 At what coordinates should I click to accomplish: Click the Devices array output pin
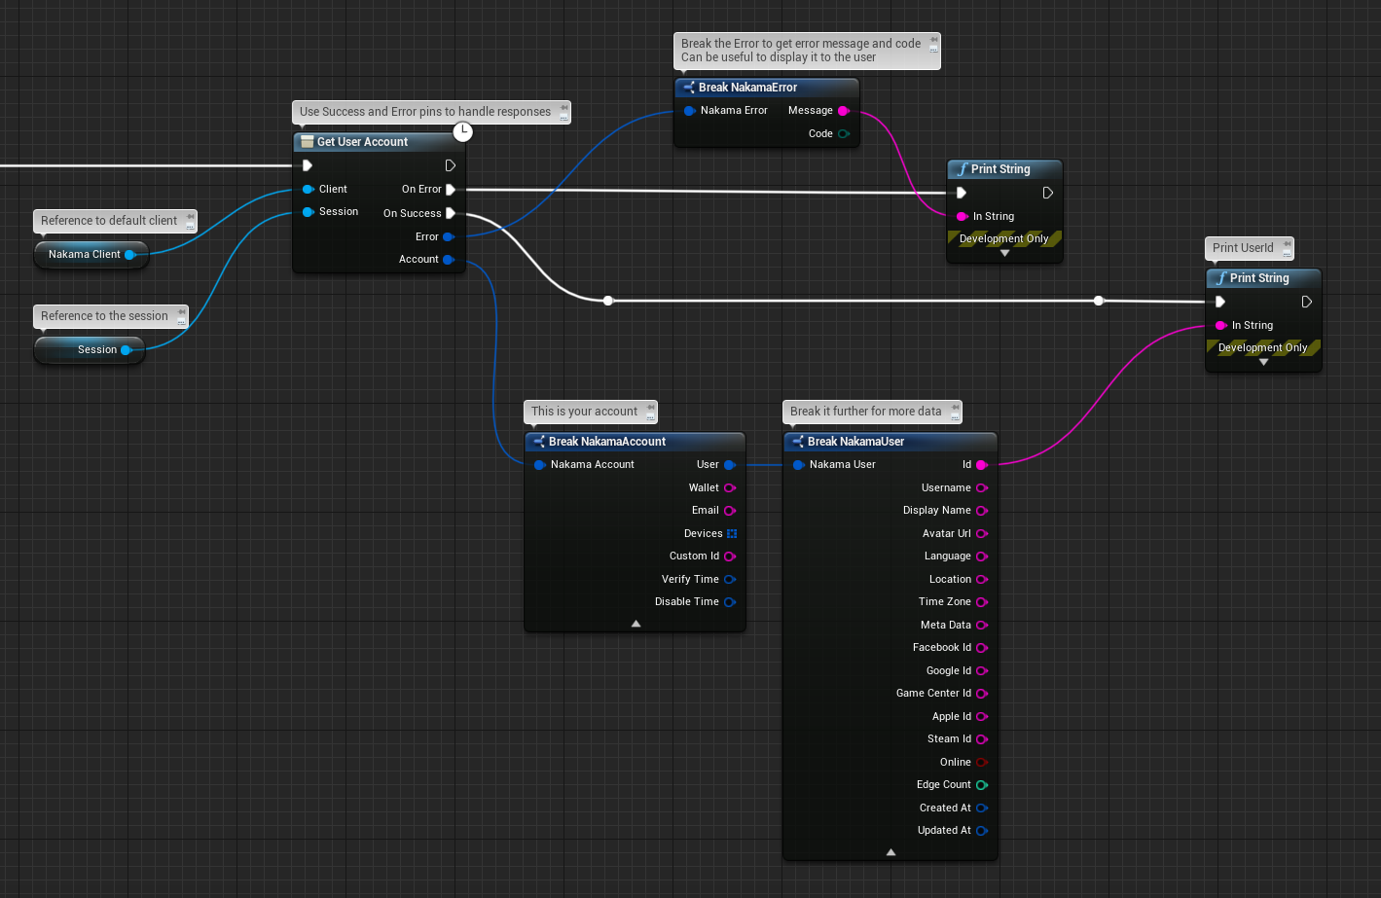pos(732,534)
